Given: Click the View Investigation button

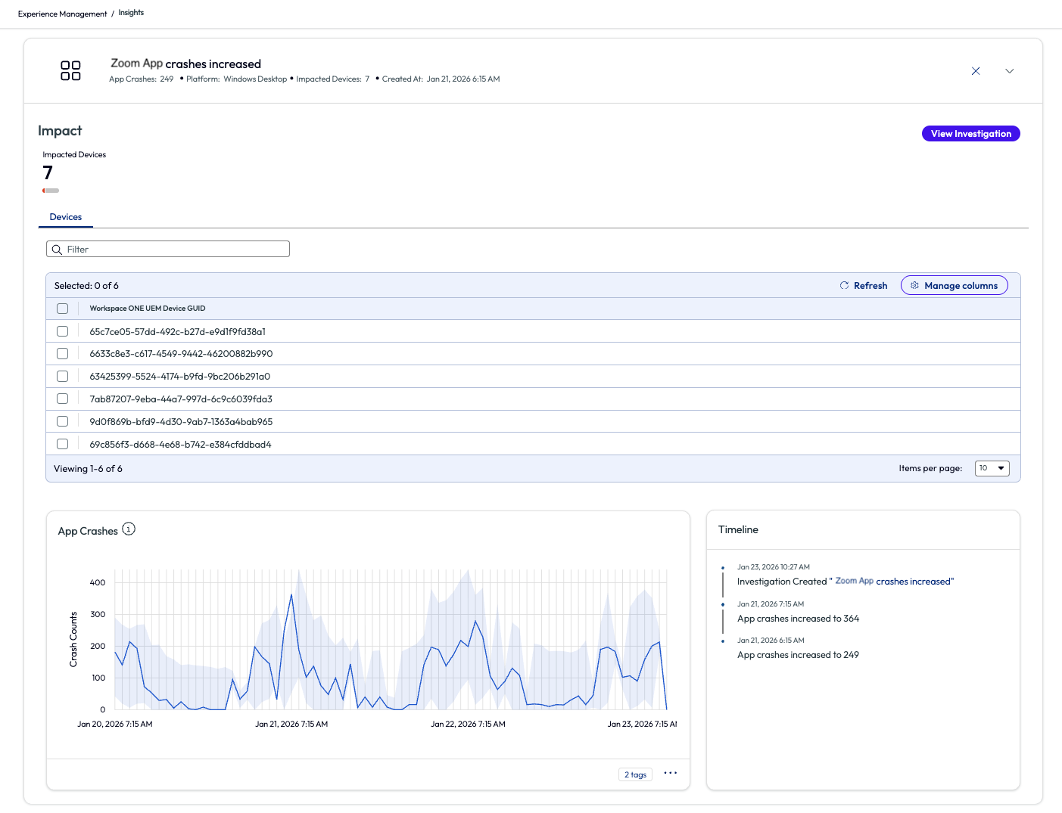Looking at the screenshot, I should 971,134.
